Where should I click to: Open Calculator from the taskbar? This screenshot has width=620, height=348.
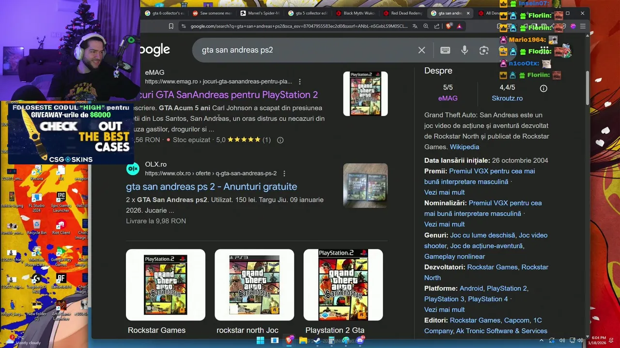331,340
